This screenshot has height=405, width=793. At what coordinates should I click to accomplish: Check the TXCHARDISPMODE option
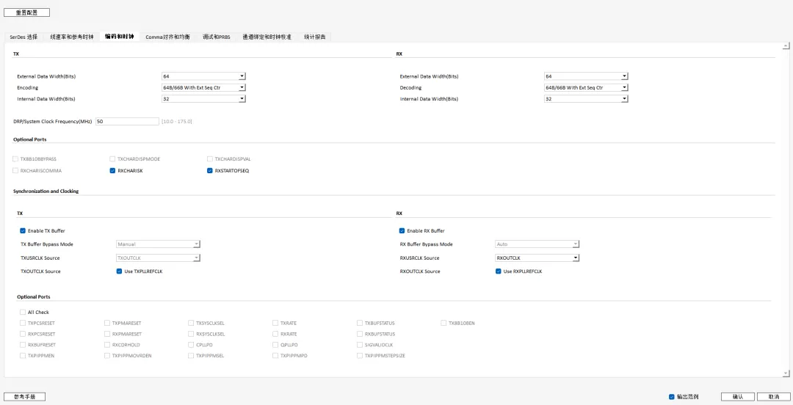point(112,158)
